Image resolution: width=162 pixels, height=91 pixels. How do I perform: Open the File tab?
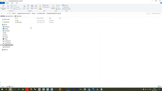2,3
